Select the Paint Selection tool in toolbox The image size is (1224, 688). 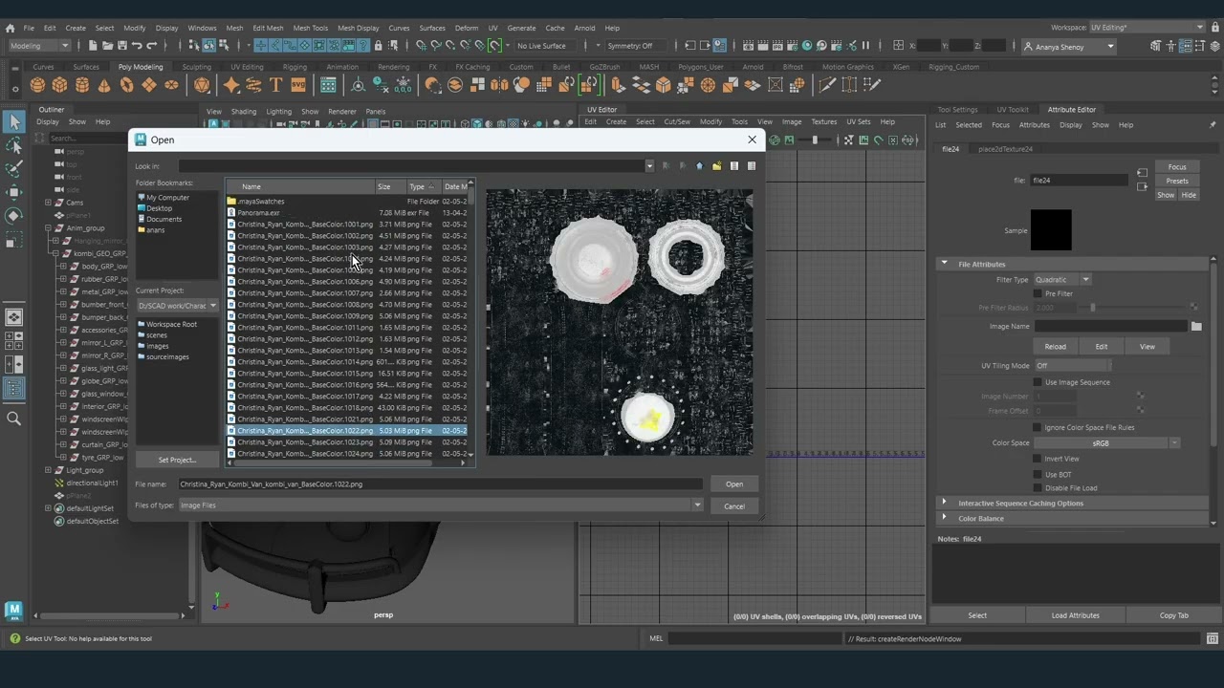click(14, 169)
